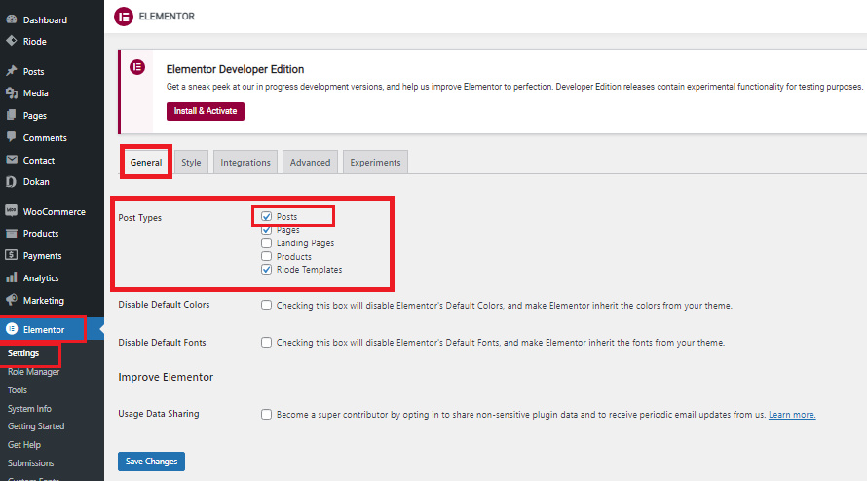867x481 pixels.
Task: Open System Info submenu item
Action: click(x=29, y=409)
